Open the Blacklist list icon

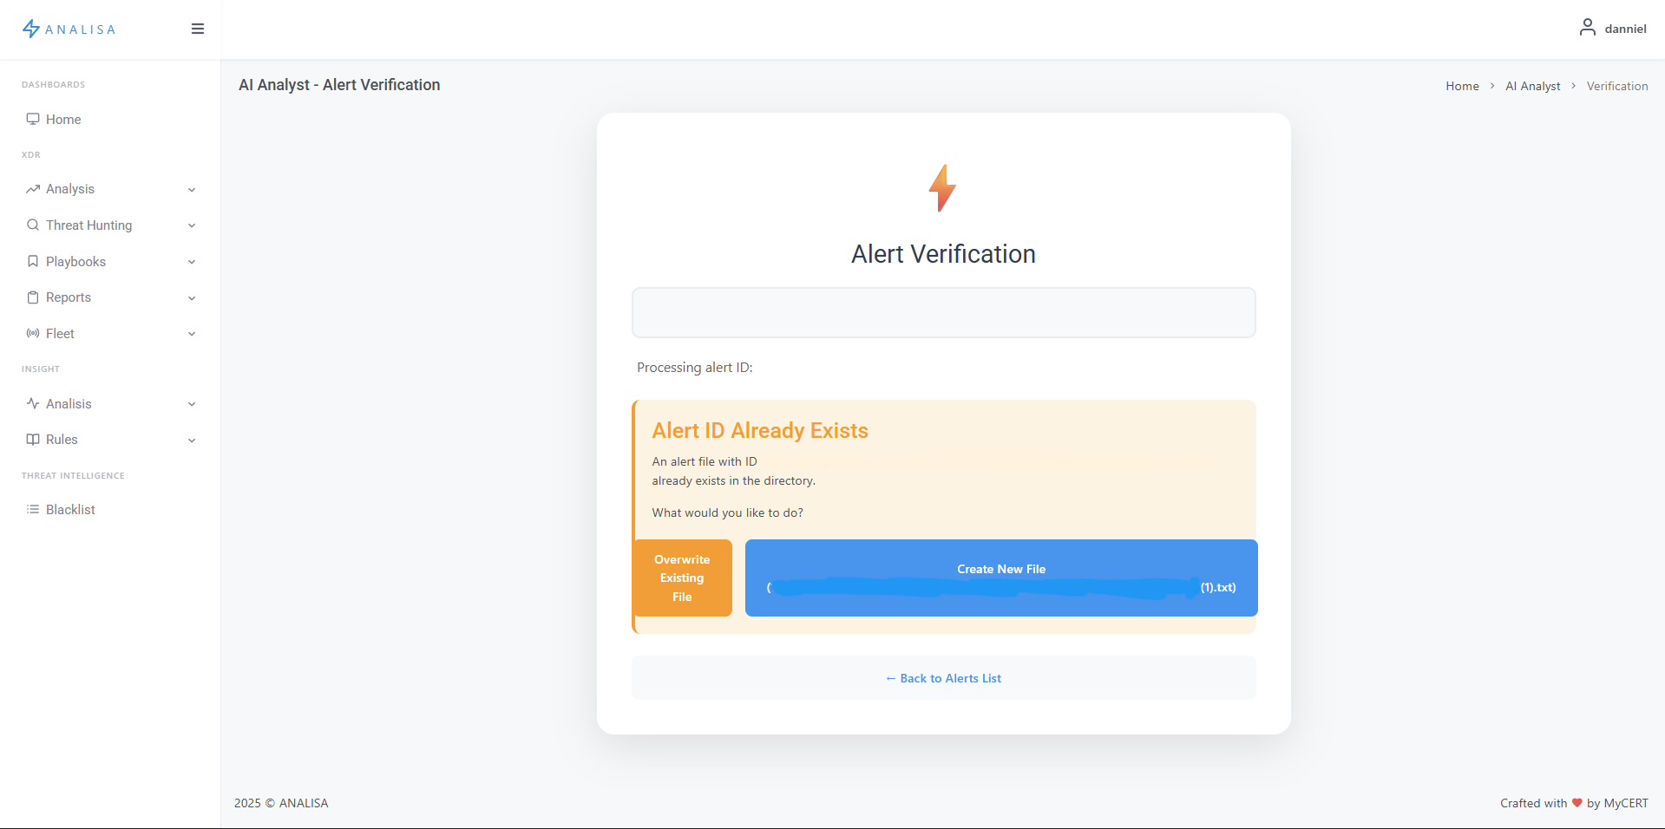33,510
